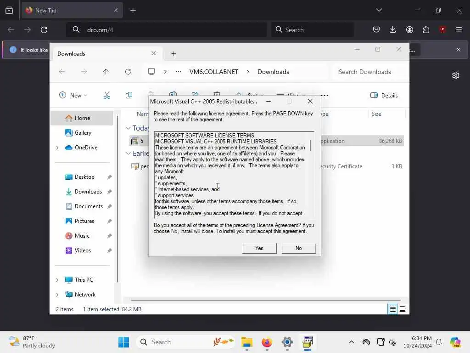
Task: Open File Explorer from the taskbar
Action: pos(246,342)
